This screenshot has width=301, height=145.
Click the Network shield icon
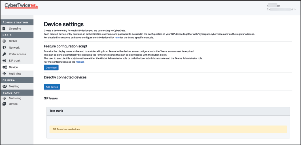point(4,48)
